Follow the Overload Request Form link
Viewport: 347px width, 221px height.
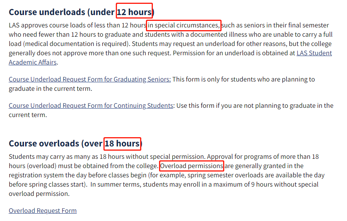(42, 211)
